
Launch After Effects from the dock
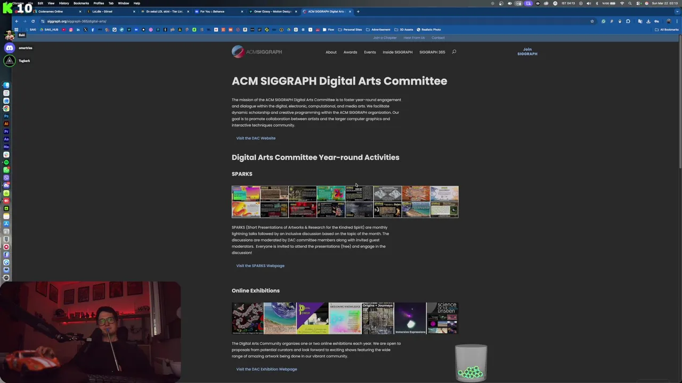click(6, 139)
